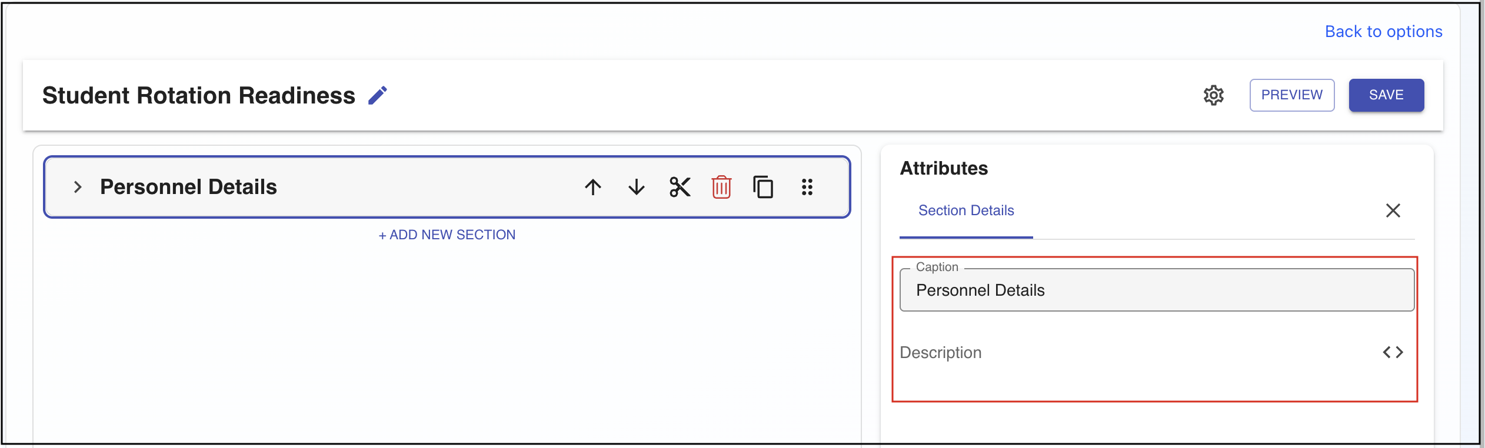Move Personnel Details section up
1485x448 pixels.
pos(593,188)
